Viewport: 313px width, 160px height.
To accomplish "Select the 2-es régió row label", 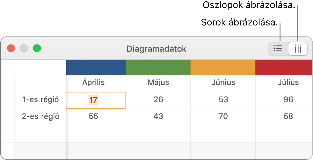I will click(41, 116).
